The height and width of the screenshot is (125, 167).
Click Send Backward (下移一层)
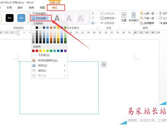click(147, 18)
